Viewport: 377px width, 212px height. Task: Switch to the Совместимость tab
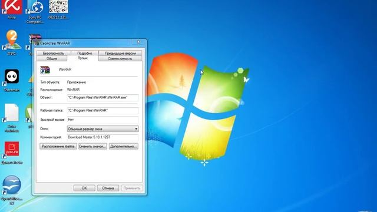pyautogui.click(x=120, y=59)
